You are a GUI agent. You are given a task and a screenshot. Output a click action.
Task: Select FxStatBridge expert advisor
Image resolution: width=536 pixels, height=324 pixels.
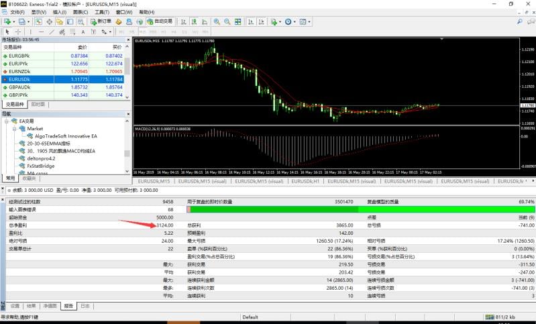click(41, 166)
